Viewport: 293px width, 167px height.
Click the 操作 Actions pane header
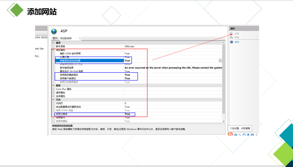coord(244,28)
